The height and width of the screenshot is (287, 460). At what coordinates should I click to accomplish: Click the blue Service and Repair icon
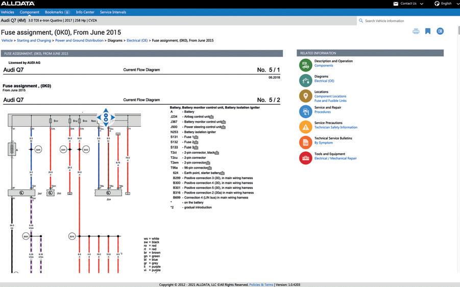305,111
